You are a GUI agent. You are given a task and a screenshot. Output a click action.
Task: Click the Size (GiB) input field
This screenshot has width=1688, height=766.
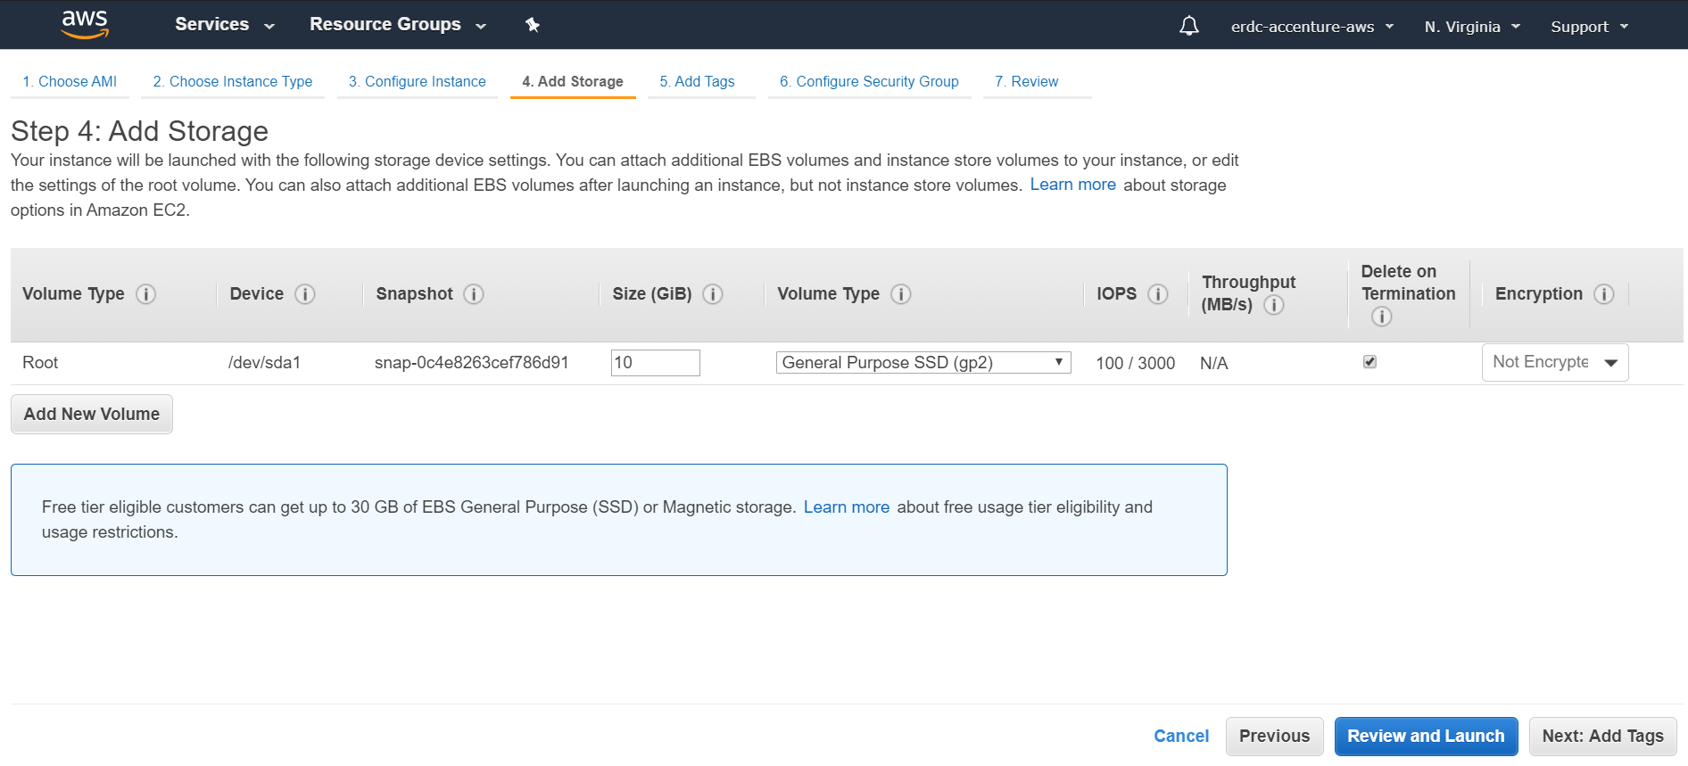655,363
